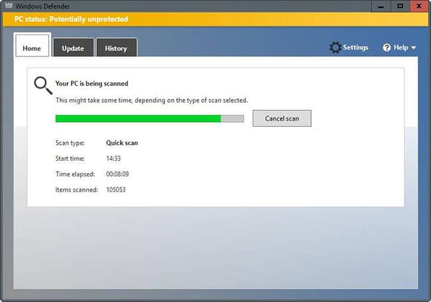Click the 'Items scanned:' label
This screenshot has height=302, width=431.
point(77,190)
